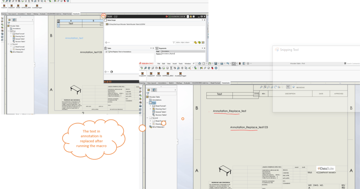The height and width of the screenshot is (189, 360).
Task: Click CreateSW1 button in front SolidWorks DataSuite toolbar
Action: click(151, 74)
